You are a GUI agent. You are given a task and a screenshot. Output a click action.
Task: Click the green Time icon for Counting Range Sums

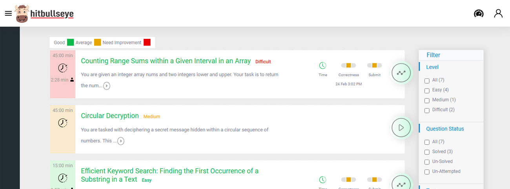[322, 65]
